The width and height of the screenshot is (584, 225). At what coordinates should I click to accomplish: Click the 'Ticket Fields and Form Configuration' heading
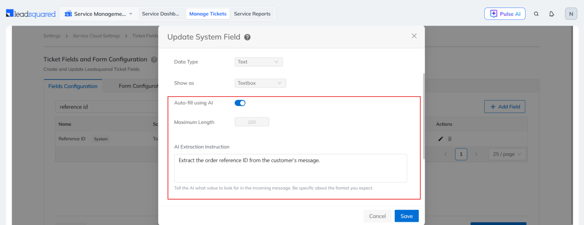tap(95, 59)
